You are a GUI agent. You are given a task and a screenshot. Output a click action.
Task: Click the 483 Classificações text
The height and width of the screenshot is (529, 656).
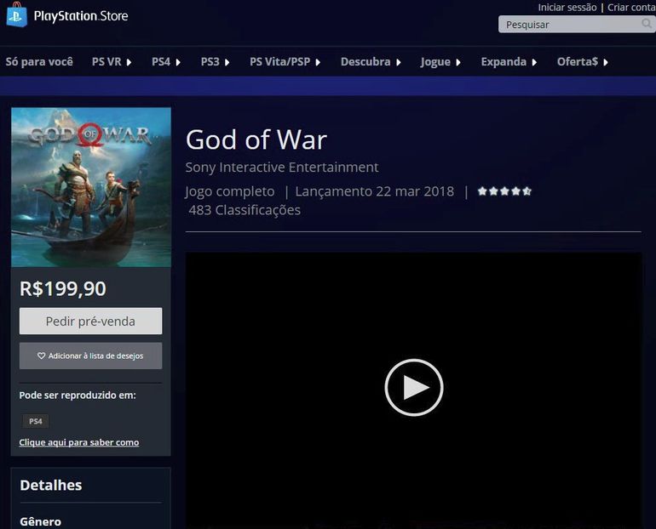[x=245, y=210]
